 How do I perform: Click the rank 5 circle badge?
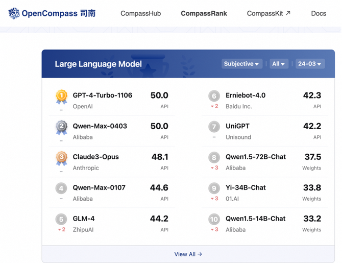click(61, 219)
